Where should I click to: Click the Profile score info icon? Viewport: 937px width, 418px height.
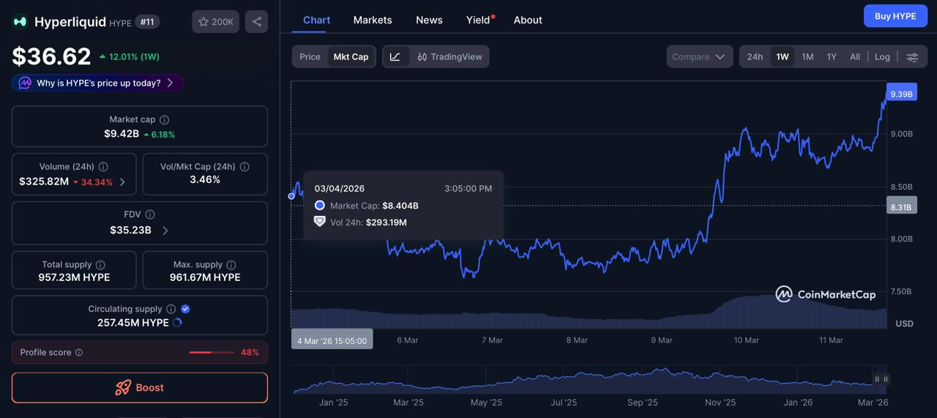coord(79,352)
